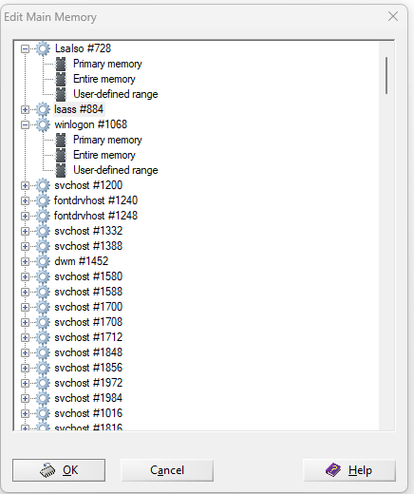
Task: Click the gear icon of svchost #1708
Action: tap(43, 322)
